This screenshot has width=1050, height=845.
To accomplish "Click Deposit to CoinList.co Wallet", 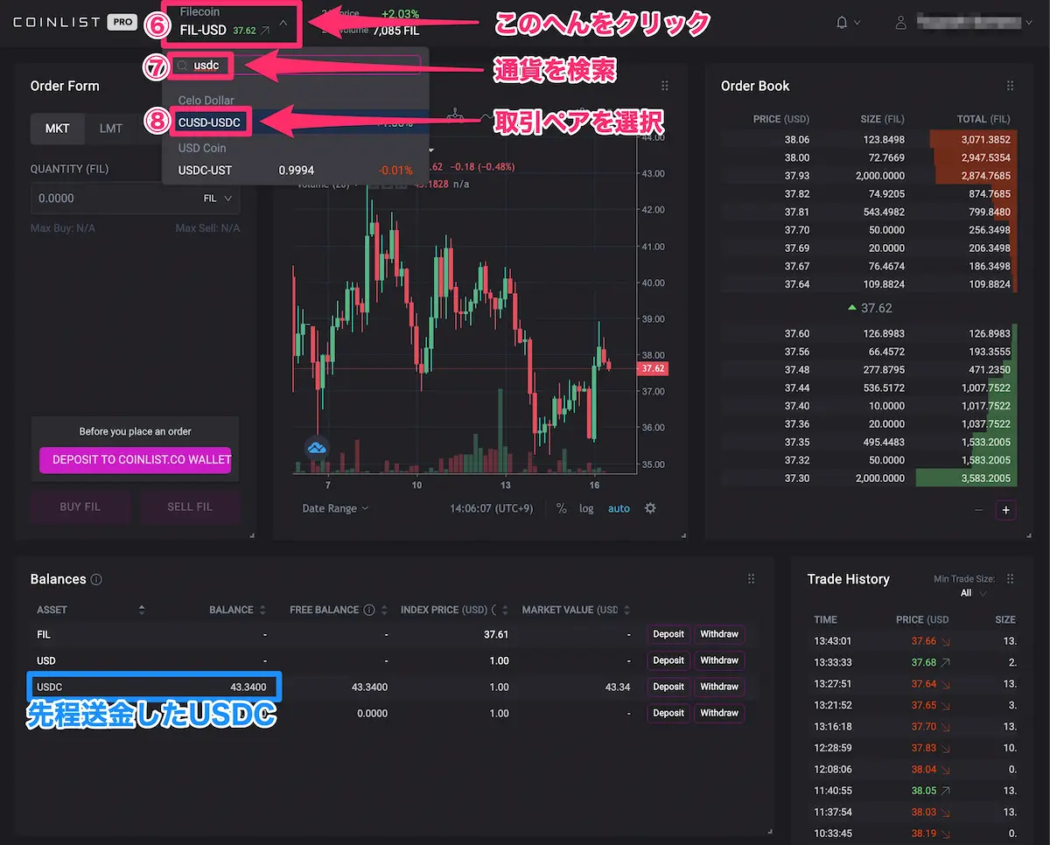I will point(136,460).
